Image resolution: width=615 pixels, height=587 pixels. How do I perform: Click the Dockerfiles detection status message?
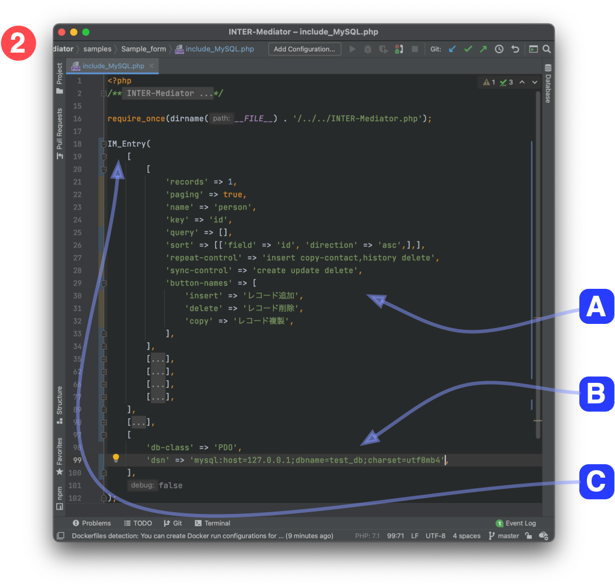coord(202,536)
